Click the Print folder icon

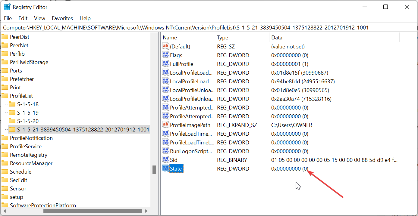[5, 88]
